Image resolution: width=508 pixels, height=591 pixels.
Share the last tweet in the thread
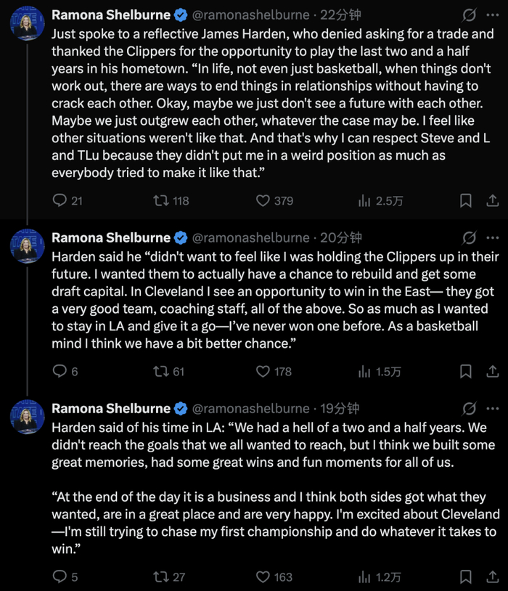[x=491, y=576]
